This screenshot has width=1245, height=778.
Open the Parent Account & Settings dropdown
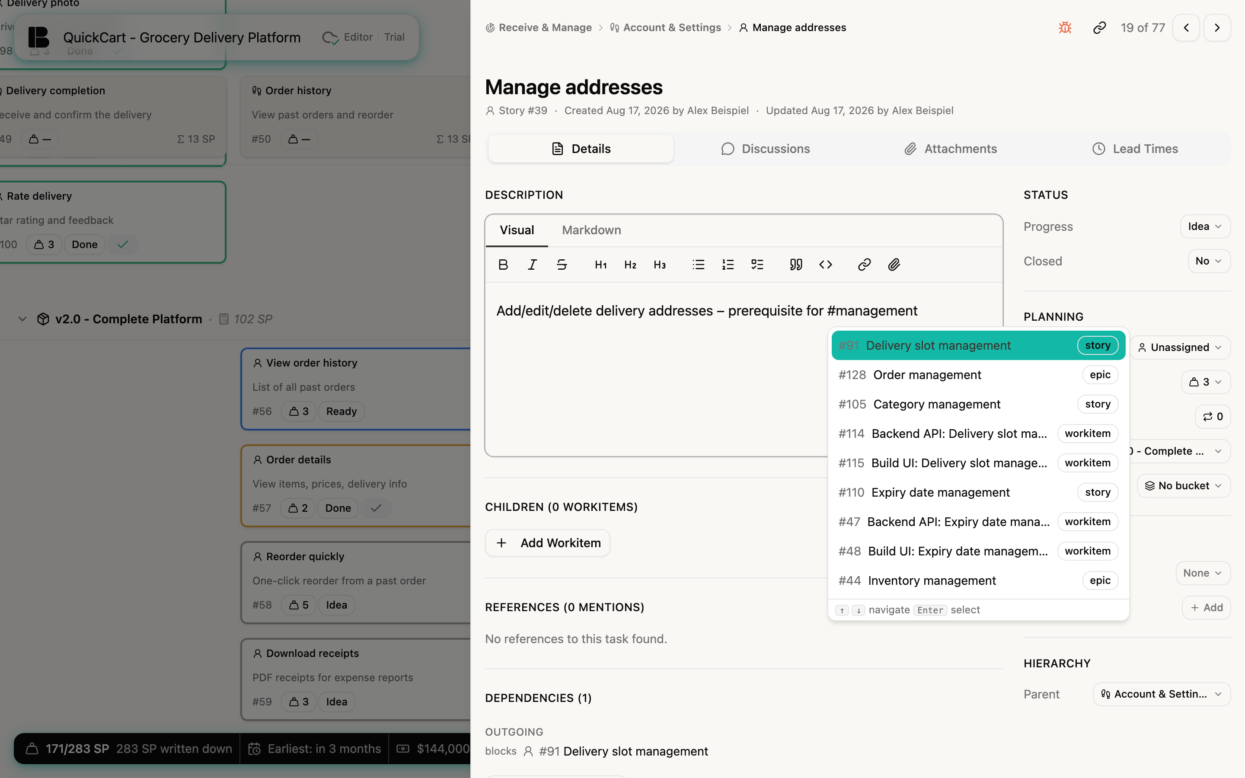(1162, 694)
